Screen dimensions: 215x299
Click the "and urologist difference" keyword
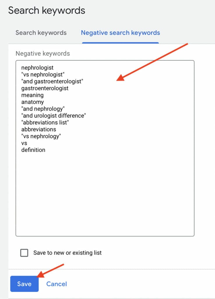[54, 116]
